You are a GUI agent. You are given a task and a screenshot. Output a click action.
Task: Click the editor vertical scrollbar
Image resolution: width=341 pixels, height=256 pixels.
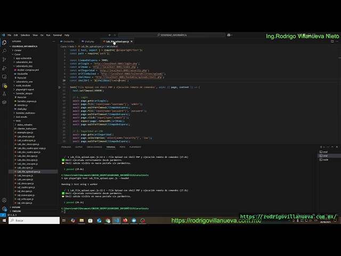(339, 94)
